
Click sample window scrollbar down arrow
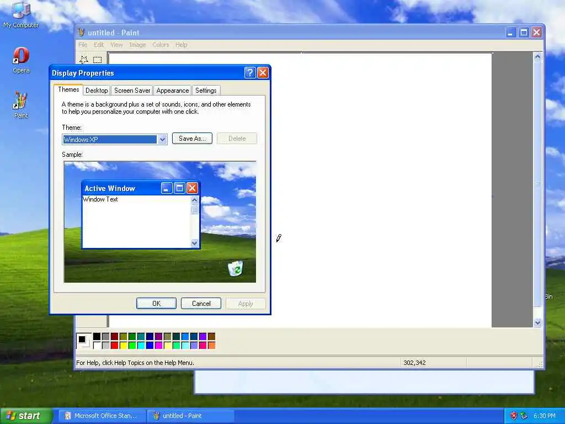tap(195, 243)
